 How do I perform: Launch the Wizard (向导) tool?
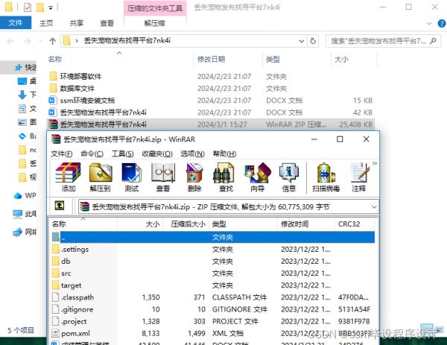258,177
